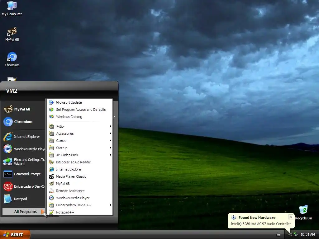The height and width of the screenshot is (239, 319).
Task: Open Command Prompt from Start menu
Action: 24,174
